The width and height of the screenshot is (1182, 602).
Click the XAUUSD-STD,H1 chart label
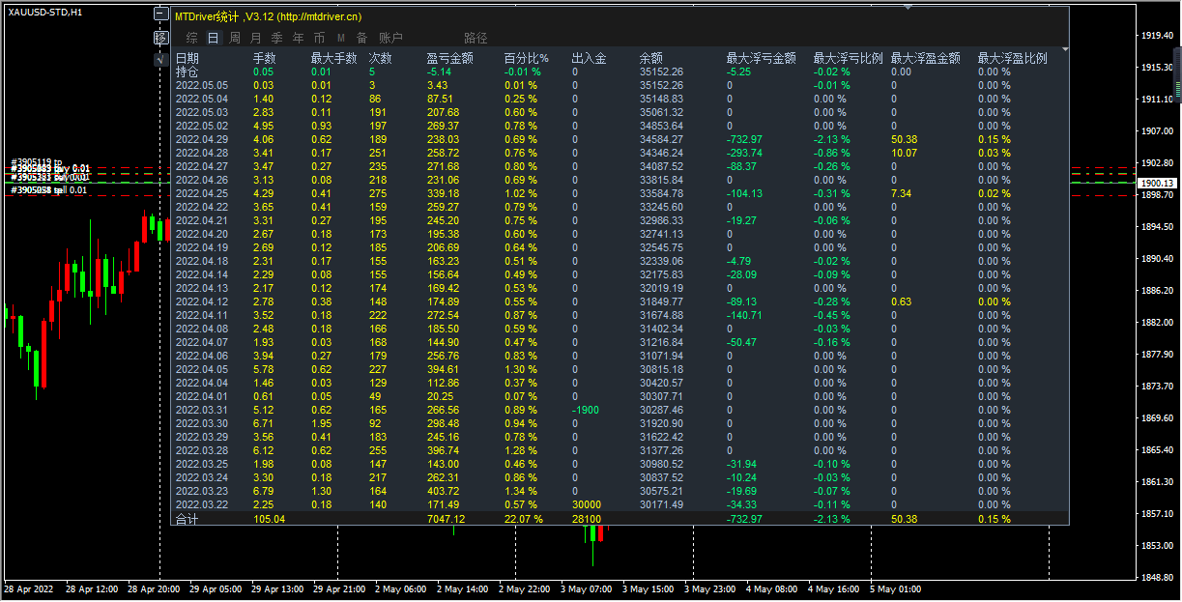tap(44, 12)
